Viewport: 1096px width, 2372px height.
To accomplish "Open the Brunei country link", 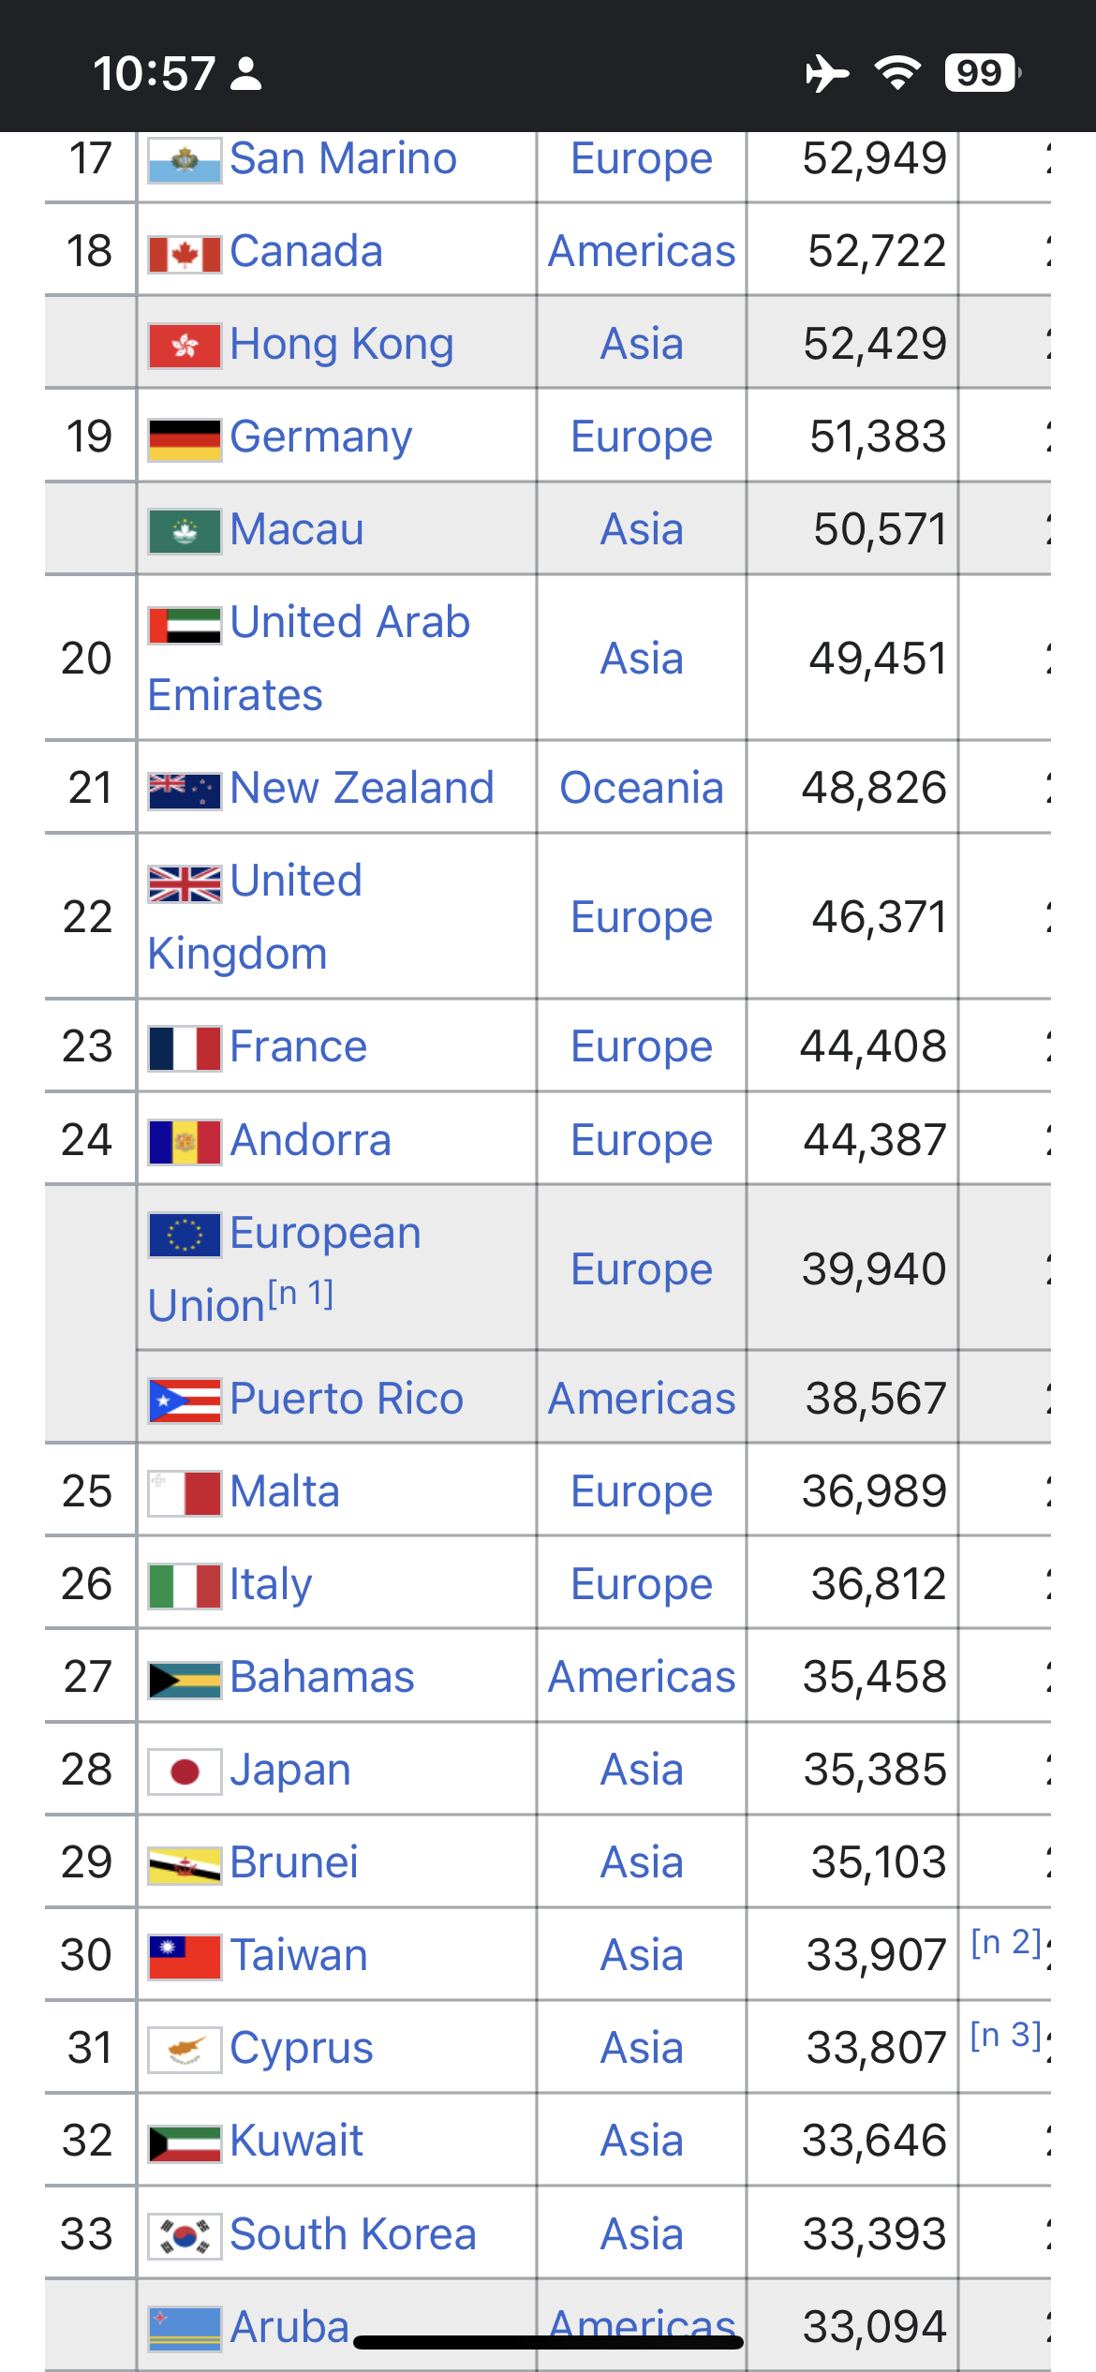I will (x=294, y=1862).
